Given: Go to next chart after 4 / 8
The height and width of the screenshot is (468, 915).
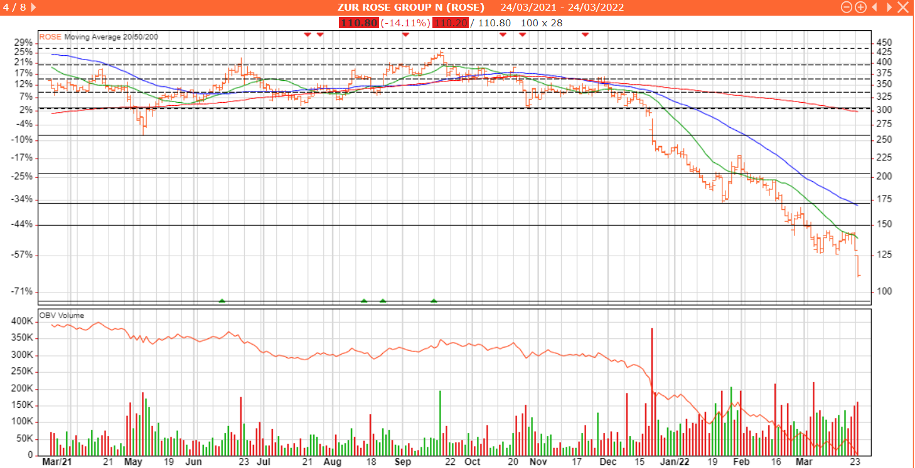Looking at the screenshot, I should 33,7.
